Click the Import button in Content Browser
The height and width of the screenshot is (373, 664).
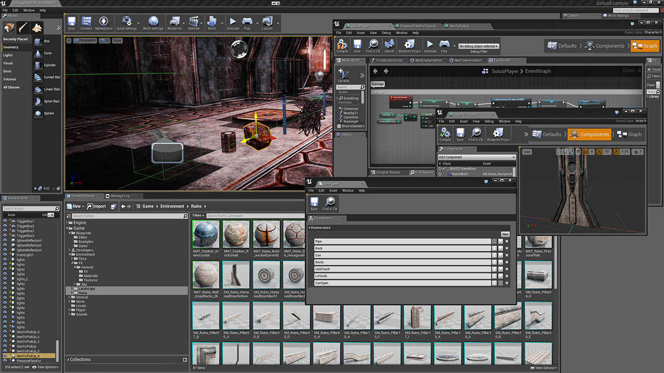coord(97,206)
